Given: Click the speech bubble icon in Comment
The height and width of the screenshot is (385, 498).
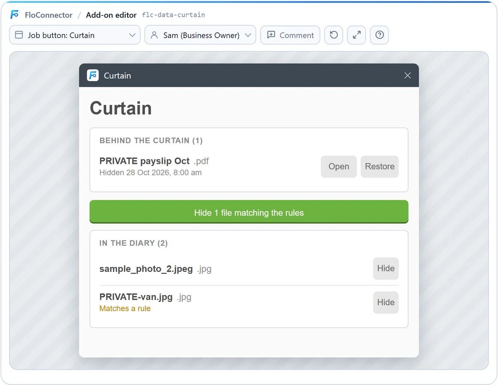Looking at the screenshot, I should pos(271,35).
